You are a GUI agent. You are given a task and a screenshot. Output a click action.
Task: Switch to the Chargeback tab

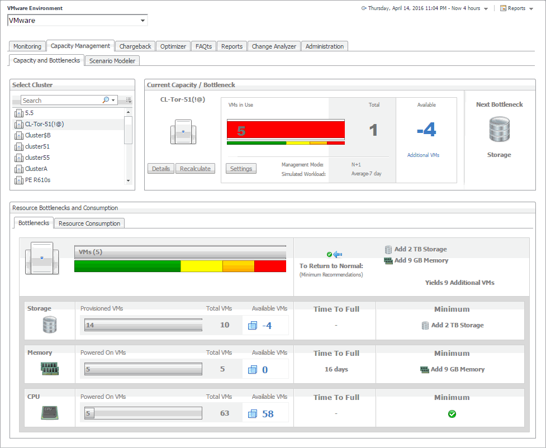coord(135,46)
